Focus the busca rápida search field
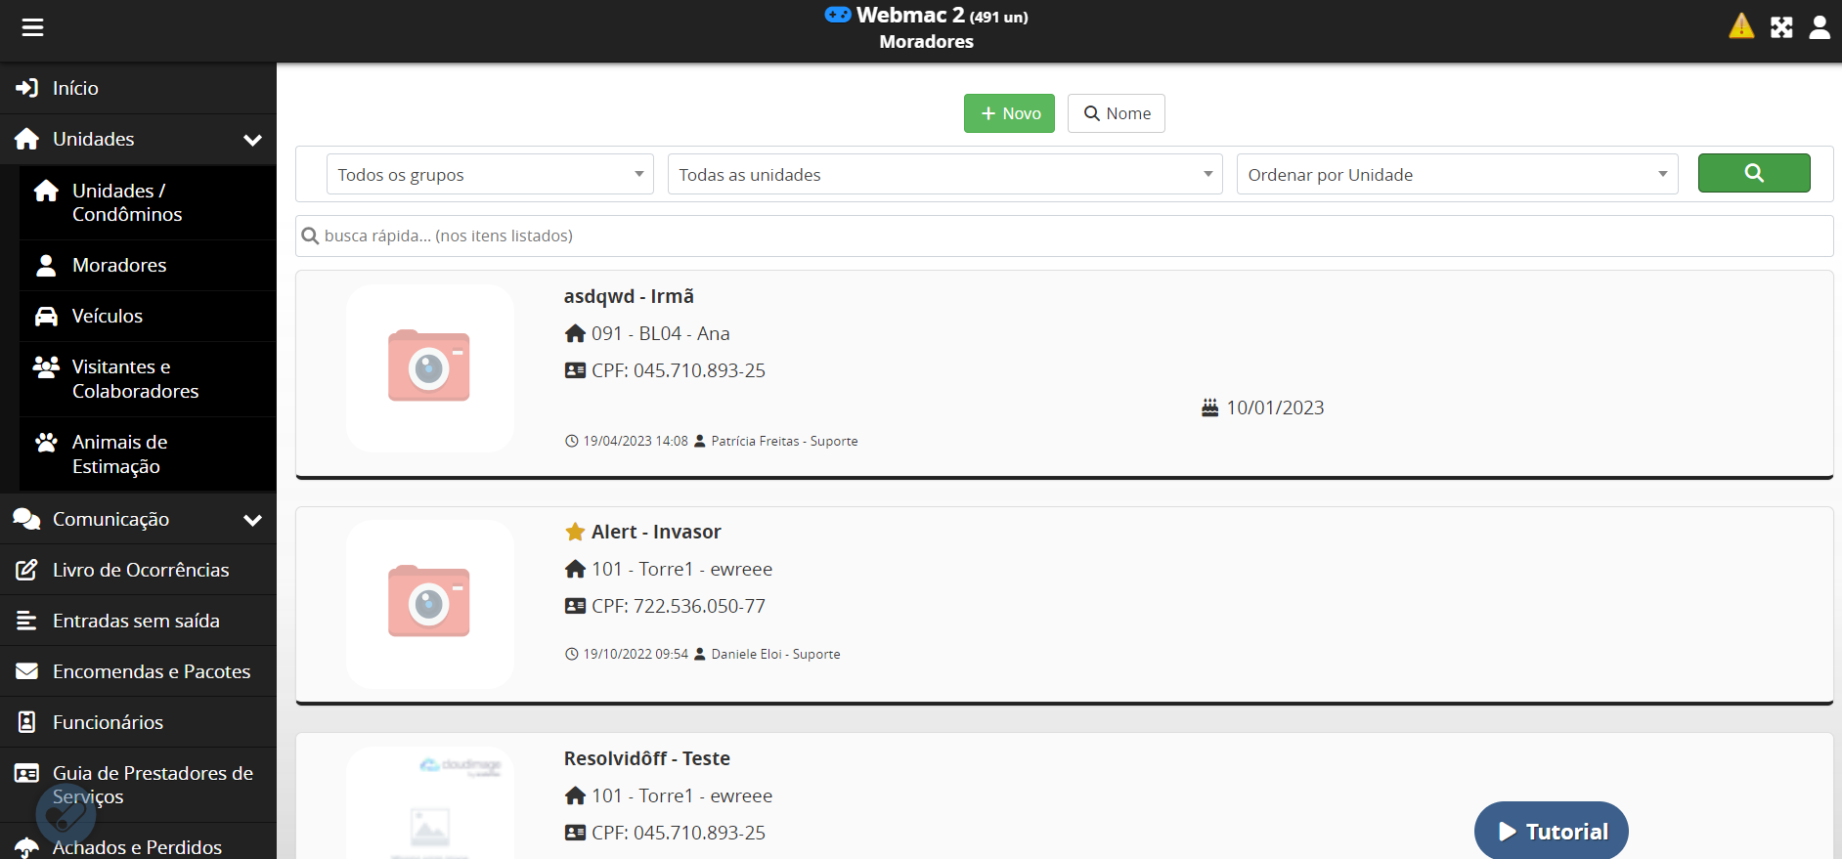The width and height of the screenshot is (1842, 859). [1064, 236]
